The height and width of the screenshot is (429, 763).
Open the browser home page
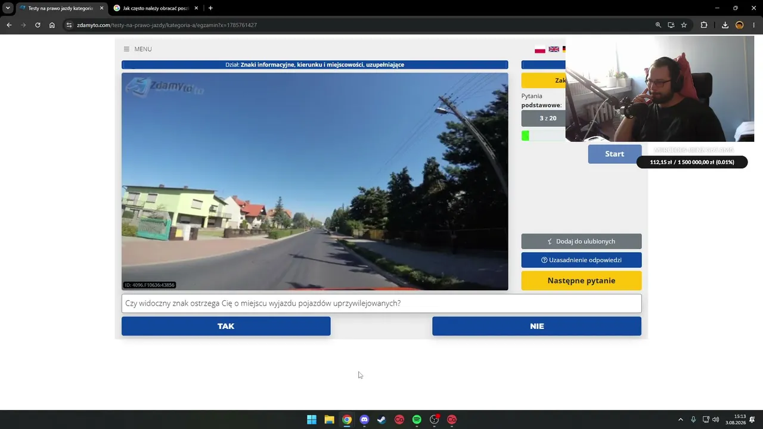click(52, 25)
